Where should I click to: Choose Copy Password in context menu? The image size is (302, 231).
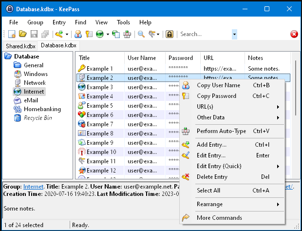(232, 96)
